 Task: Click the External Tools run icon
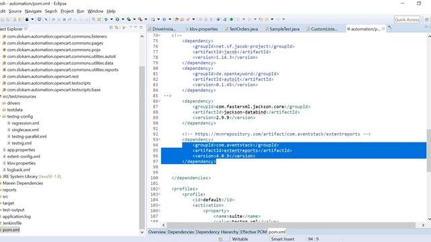tap(140, 19)
